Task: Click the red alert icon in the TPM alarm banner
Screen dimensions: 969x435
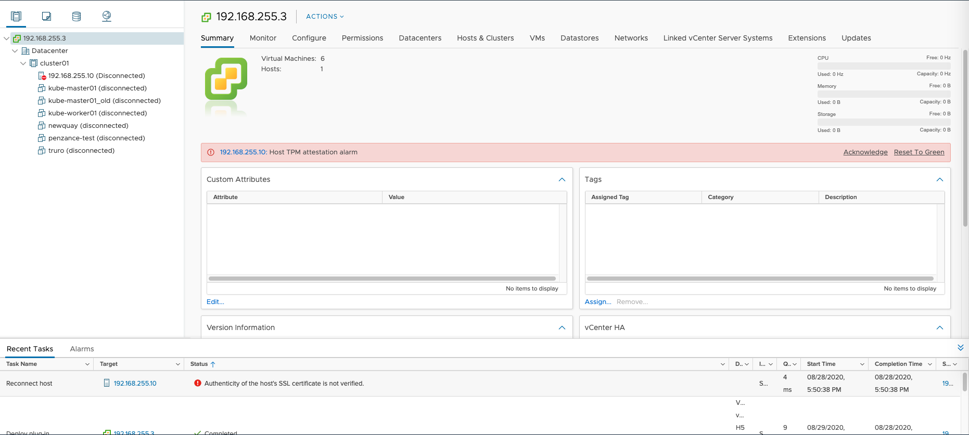Action: (211, 152)
